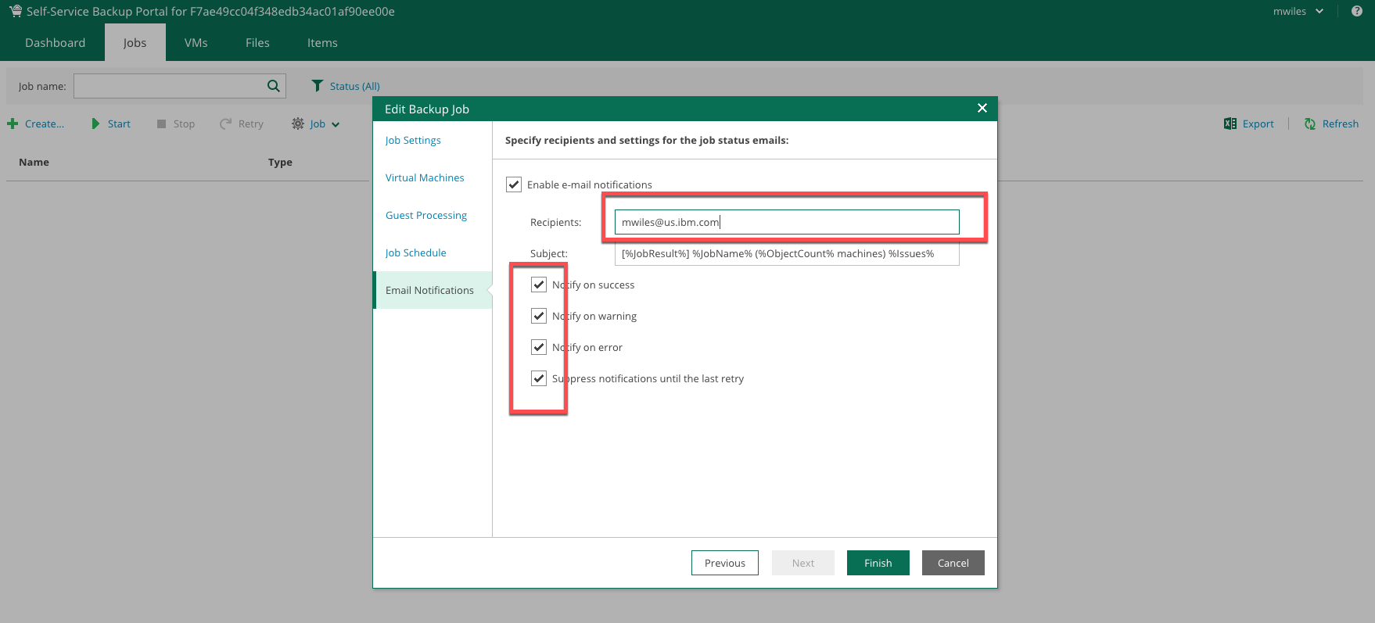Screen dimensions: 1375x623
Task: Close the Edit Backup Job dialog
Action: (x=982, y=109)
